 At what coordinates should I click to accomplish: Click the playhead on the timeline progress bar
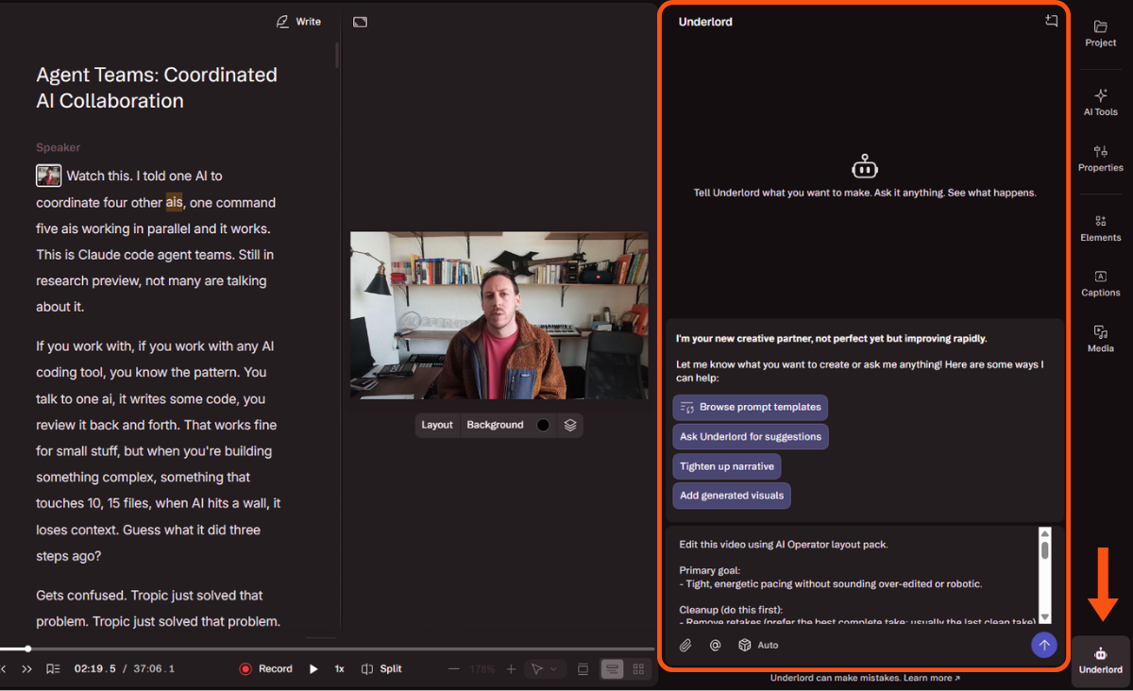27,649
